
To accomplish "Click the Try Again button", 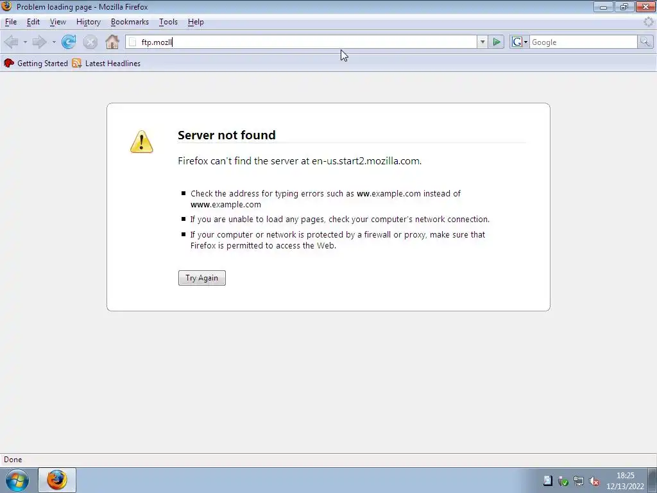I will pos(202,278).
